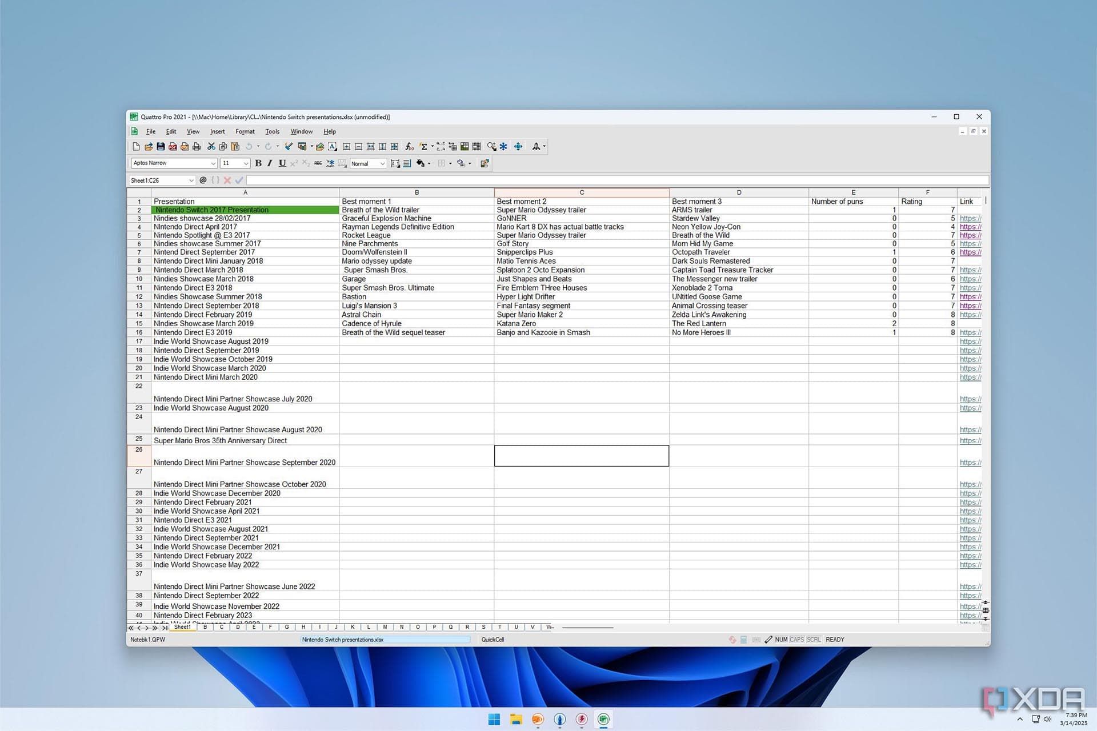This screenshot has height=731, width=1097.
Task: Switch to the Sheet1 tab
Action: [x=182, y=627]
